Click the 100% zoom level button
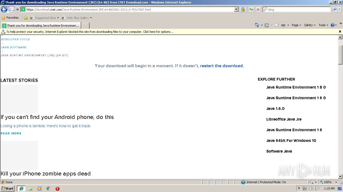 pos(325,182)
